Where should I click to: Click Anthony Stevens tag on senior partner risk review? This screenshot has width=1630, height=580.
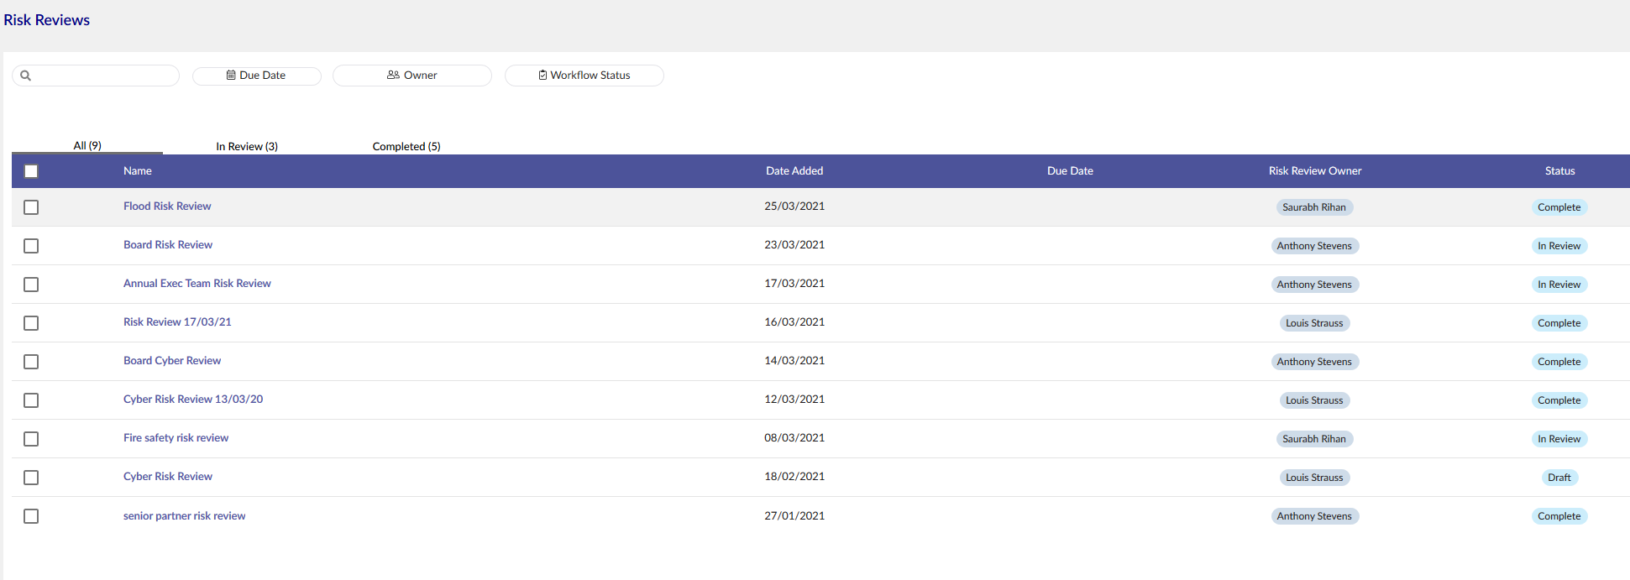1314,516
